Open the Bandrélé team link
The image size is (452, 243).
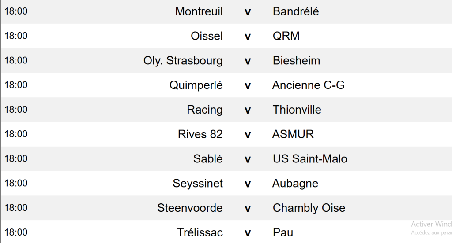(296, 11)
